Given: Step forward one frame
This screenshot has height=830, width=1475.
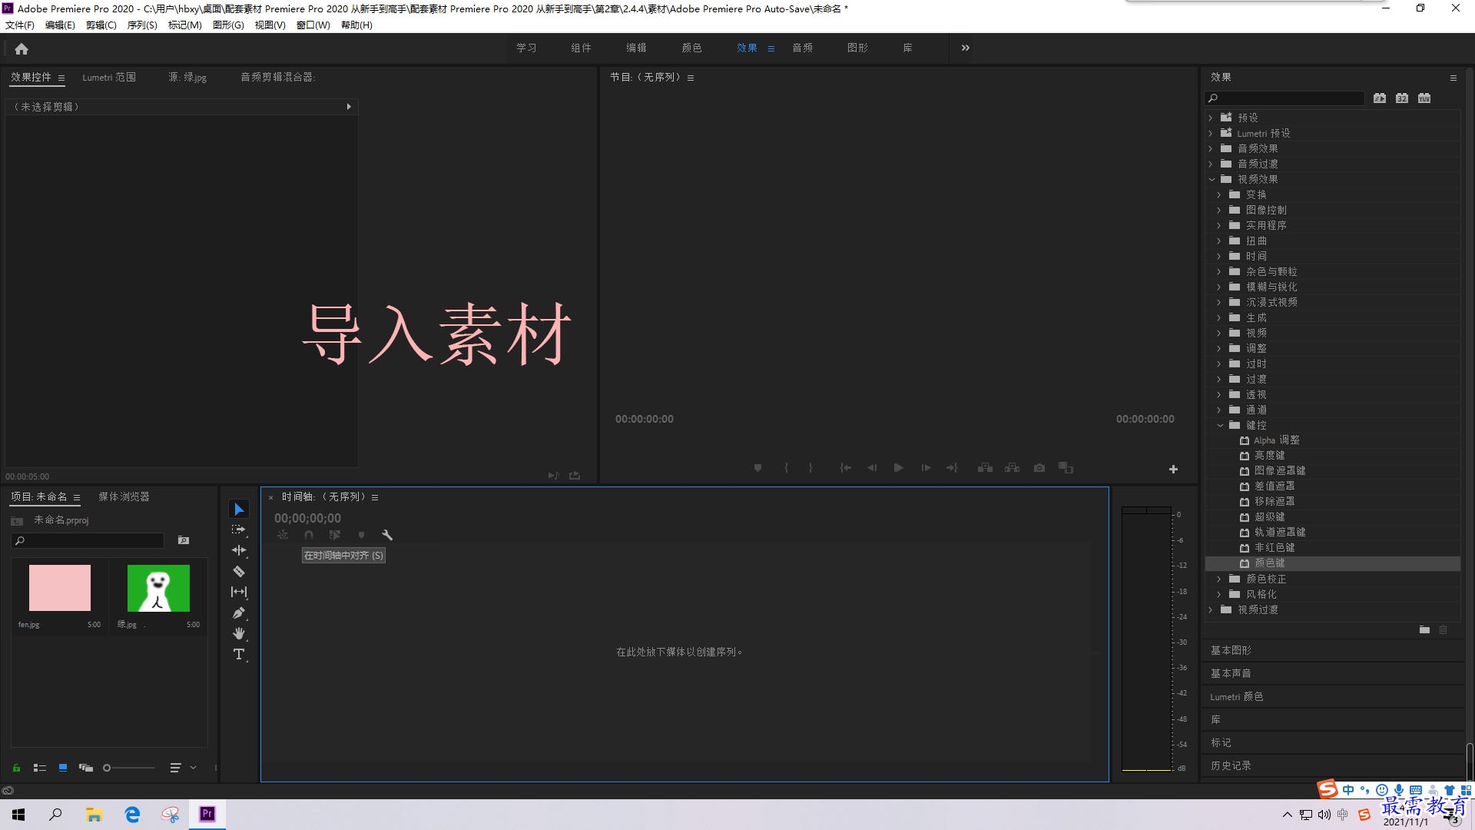Looking at the screenshot, I should [x=926, y=468].
